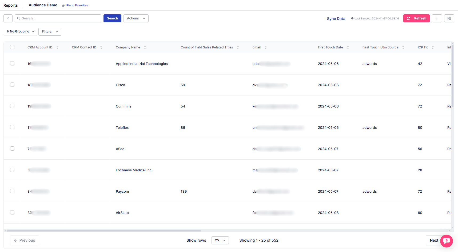Change the Show rows 25 selector
This screenshot has width=458, height=252.
tap(220, 240)
